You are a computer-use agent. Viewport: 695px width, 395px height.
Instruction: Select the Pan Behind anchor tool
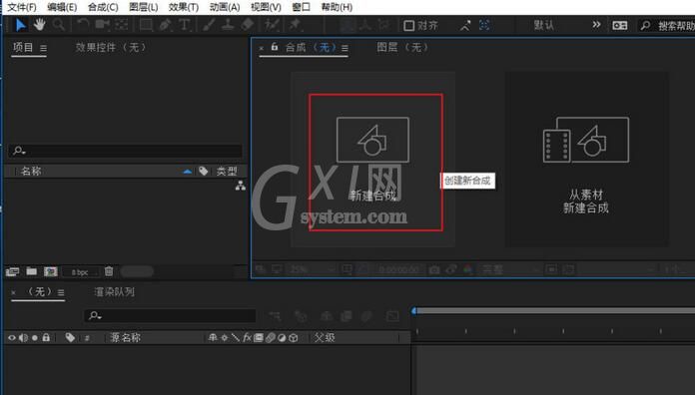pos(121,25)
